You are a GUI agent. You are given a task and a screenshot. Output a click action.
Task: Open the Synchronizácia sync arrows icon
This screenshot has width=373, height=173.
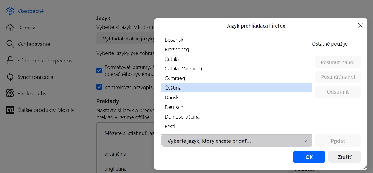(10, 77)
